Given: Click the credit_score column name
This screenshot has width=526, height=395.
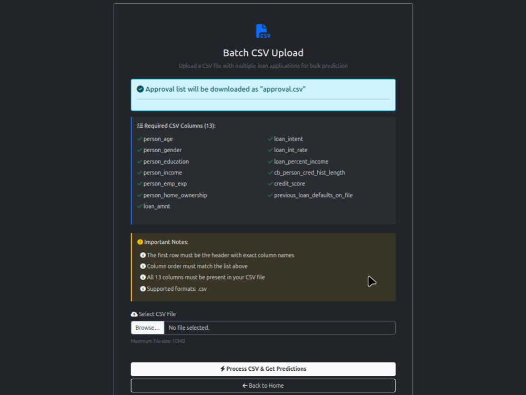Looking at the screenshot, I should pos(289,184).
